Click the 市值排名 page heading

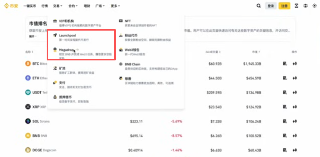38,23
